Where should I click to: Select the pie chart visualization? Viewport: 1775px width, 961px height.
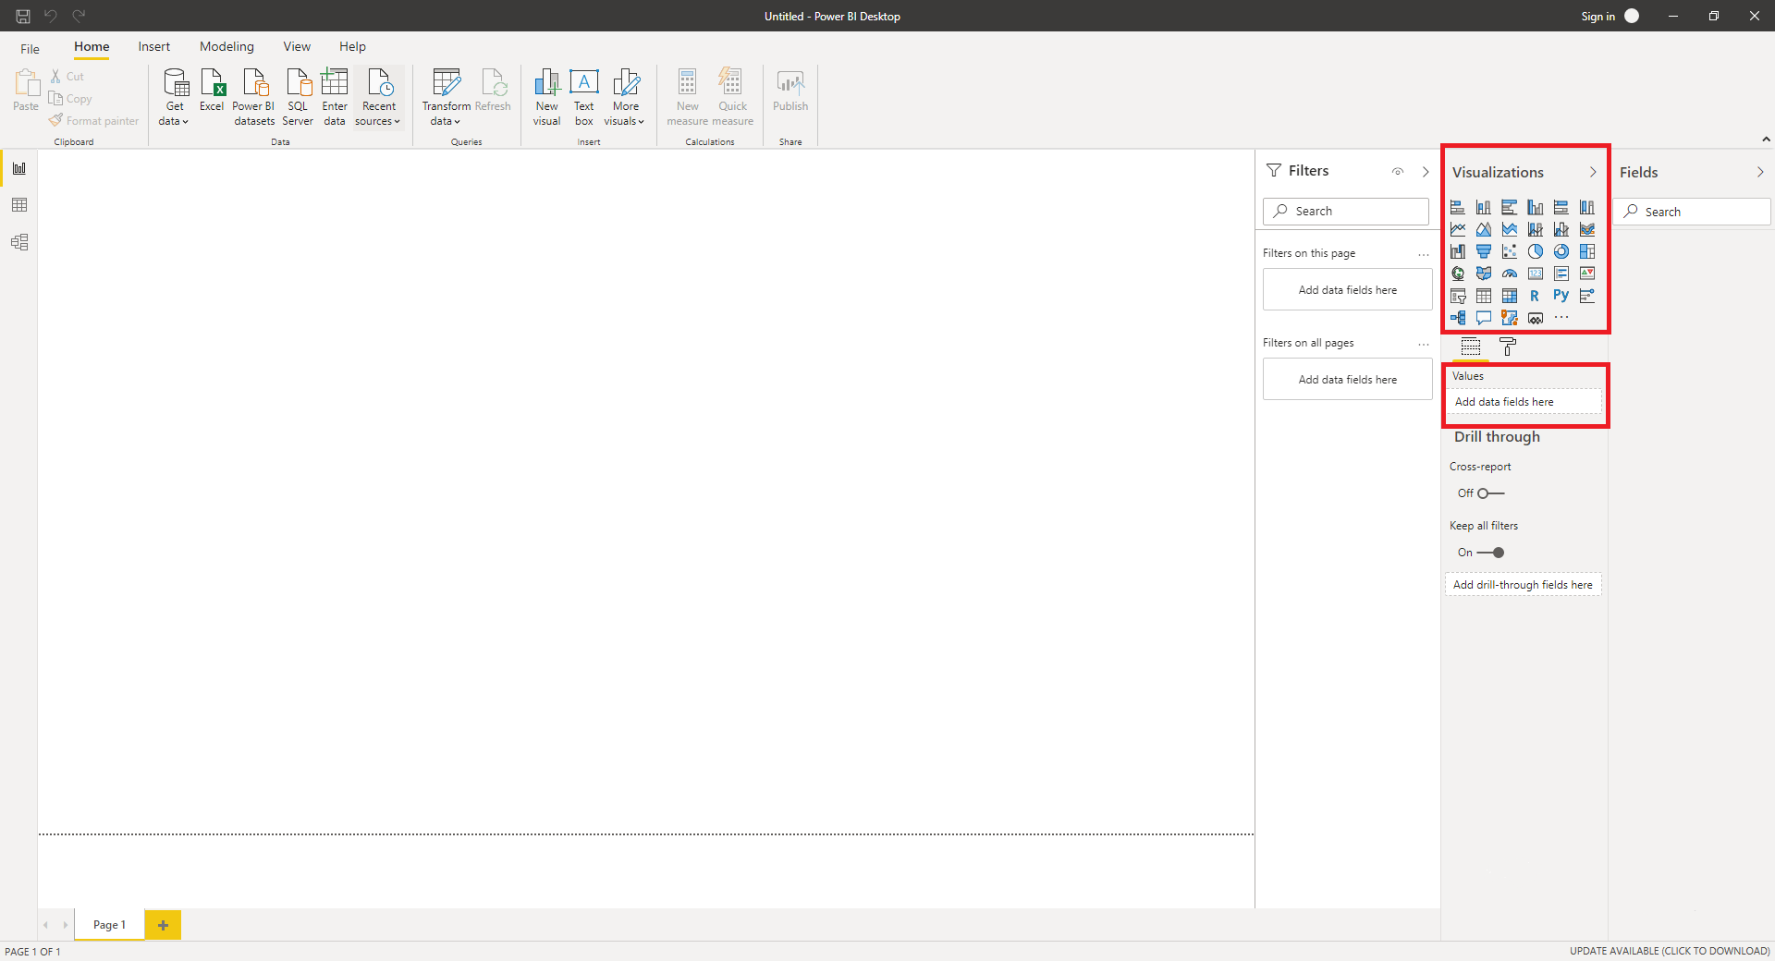1535,251
